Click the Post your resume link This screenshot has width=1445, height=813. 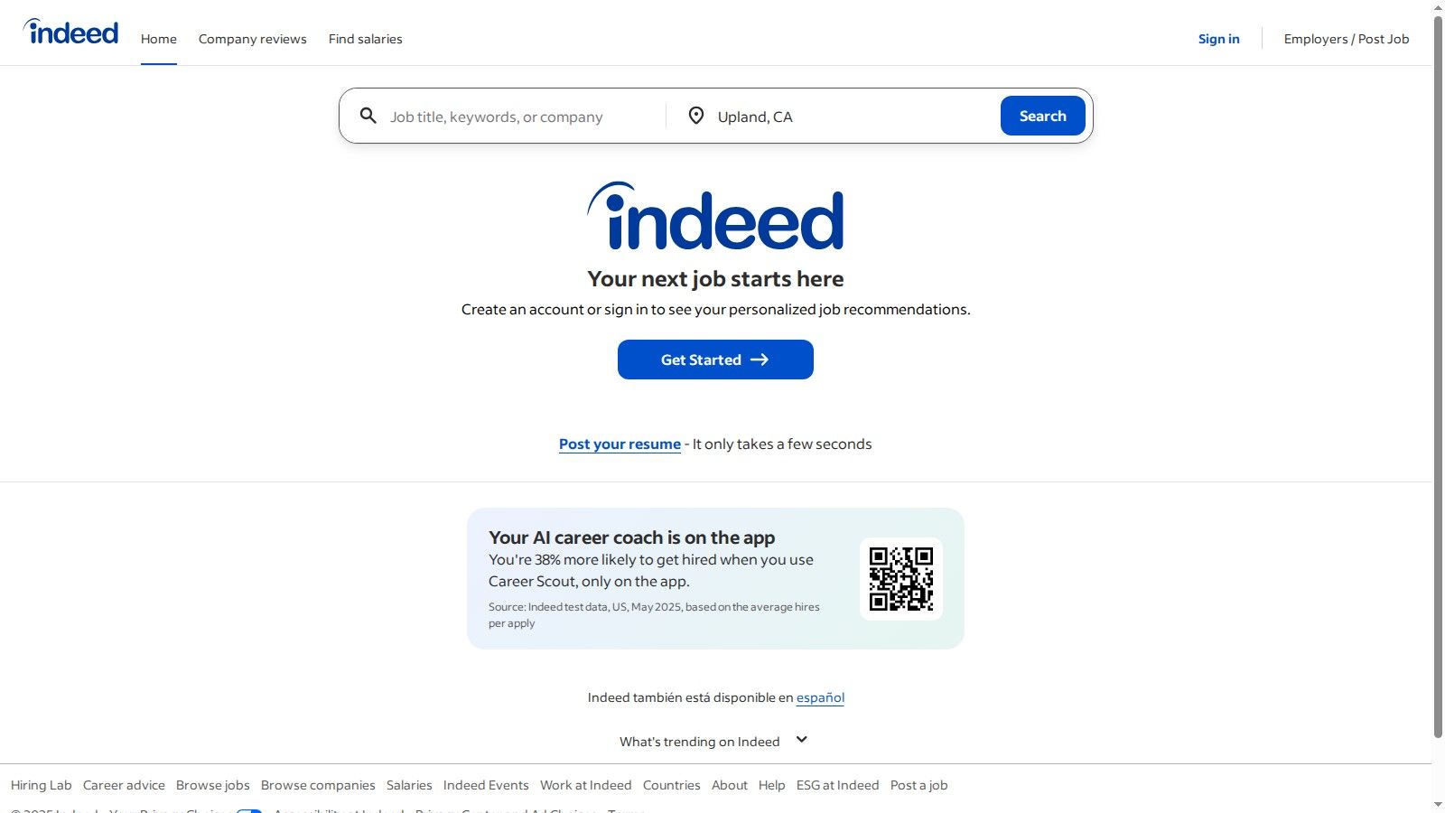[620, 444]
